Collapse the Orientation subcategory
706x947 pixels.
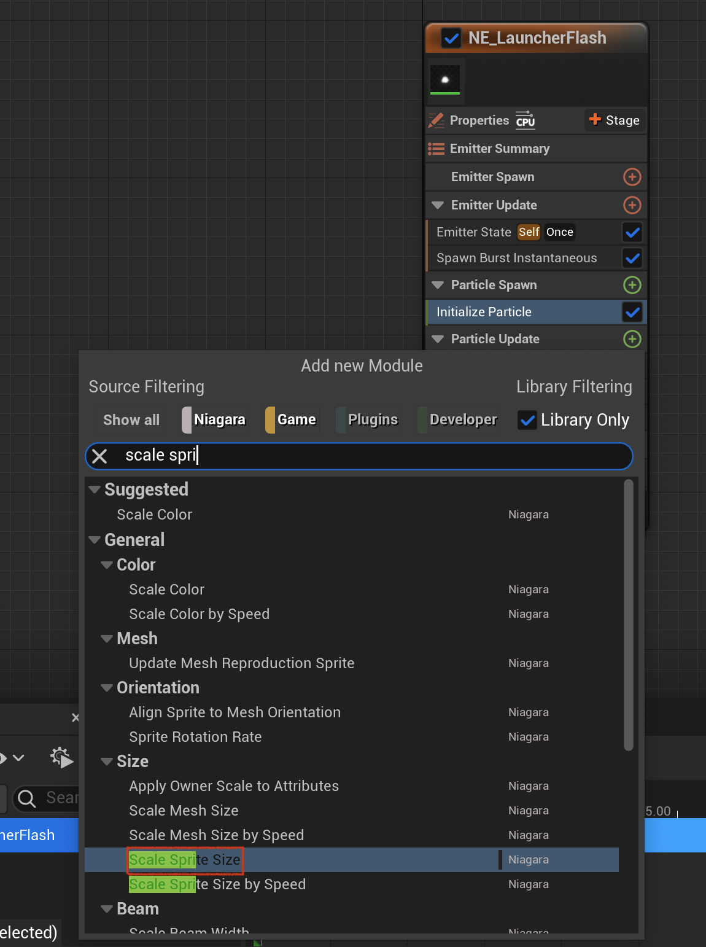click(107, 688)
